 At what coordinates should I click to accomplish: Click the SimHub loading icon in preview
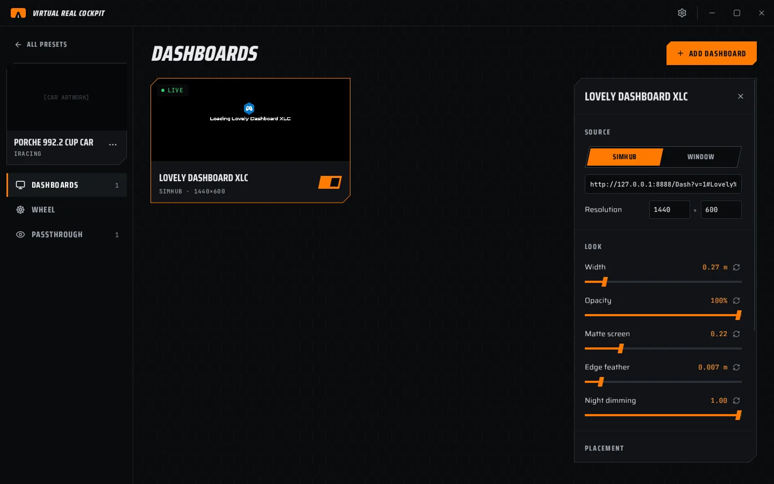[249, 108]
